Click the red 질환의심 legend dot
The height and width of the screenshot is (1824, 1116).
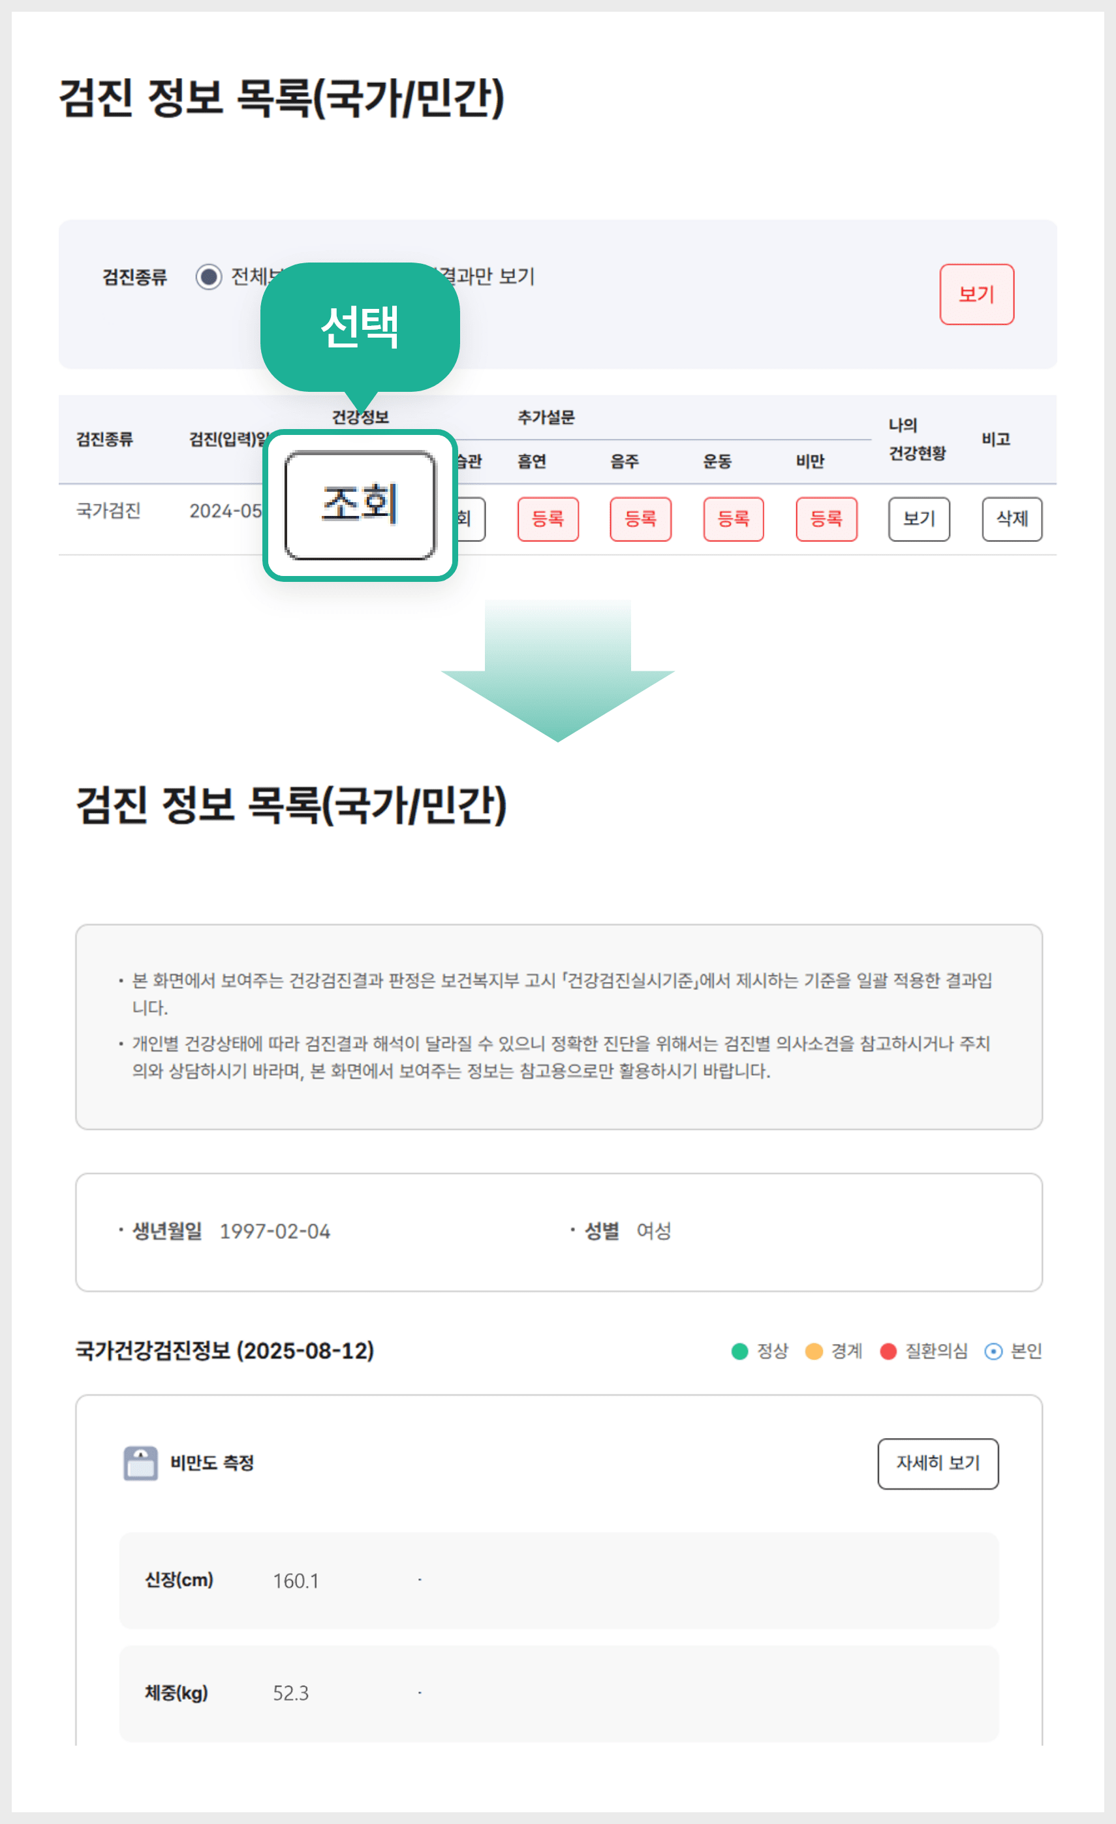(888, 1351)
